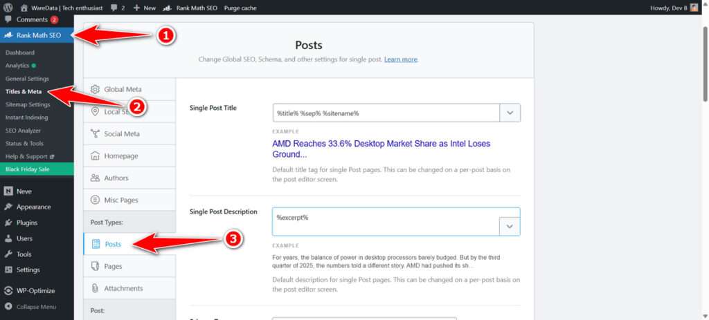
Task: Open comments bubble icon in admin bar
Action: [114, 8]
